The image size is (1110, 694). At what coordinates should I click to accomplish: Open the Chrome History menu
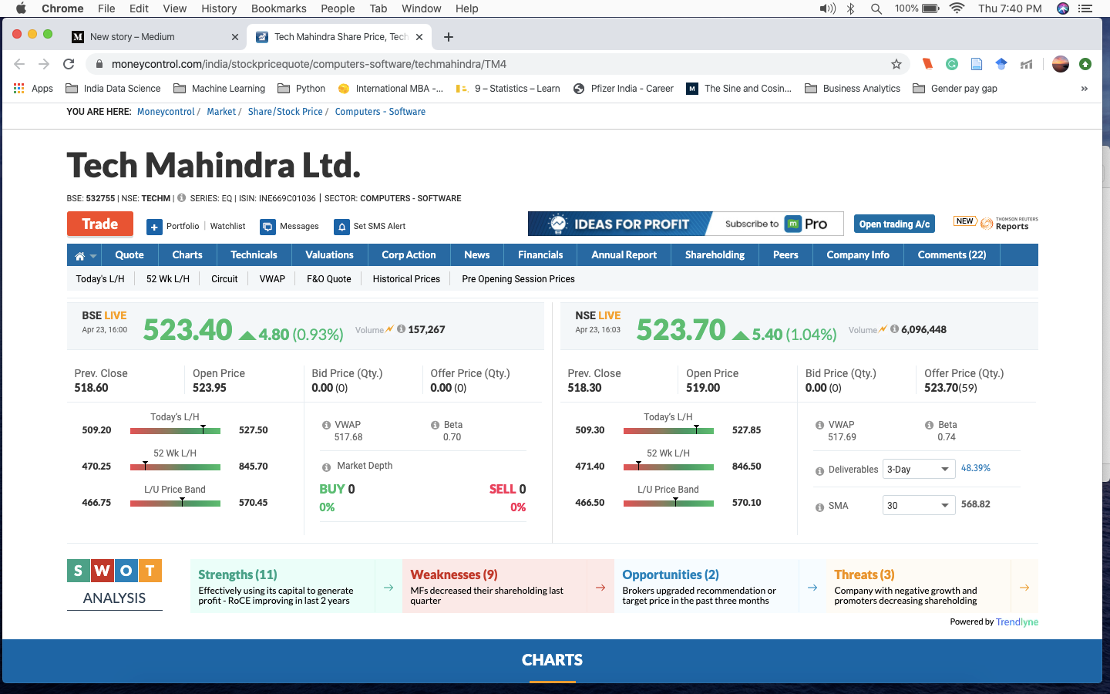[x=219, y=8]
